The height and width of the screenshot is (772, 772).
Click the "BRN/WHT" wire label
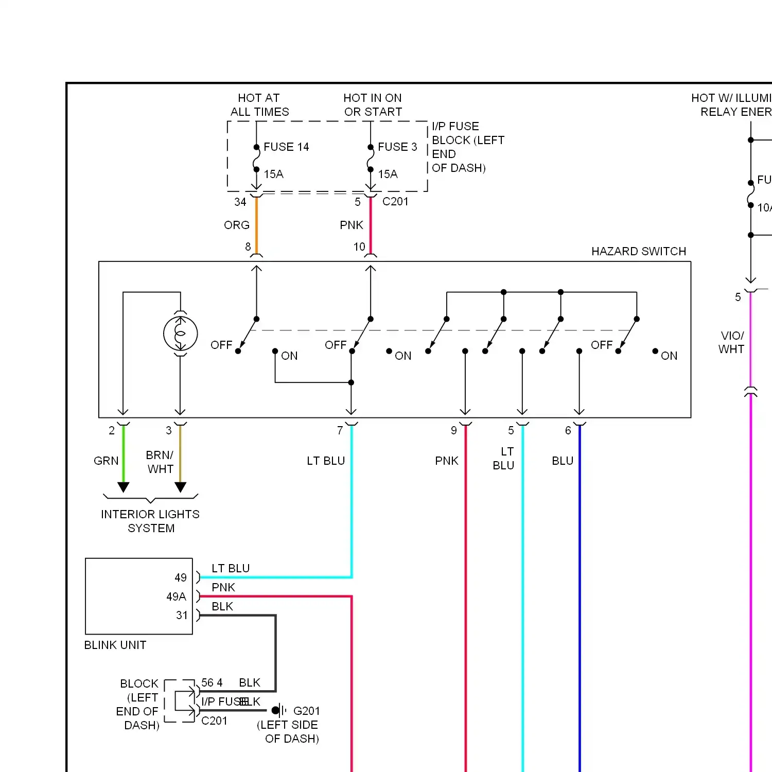(160, 462)
